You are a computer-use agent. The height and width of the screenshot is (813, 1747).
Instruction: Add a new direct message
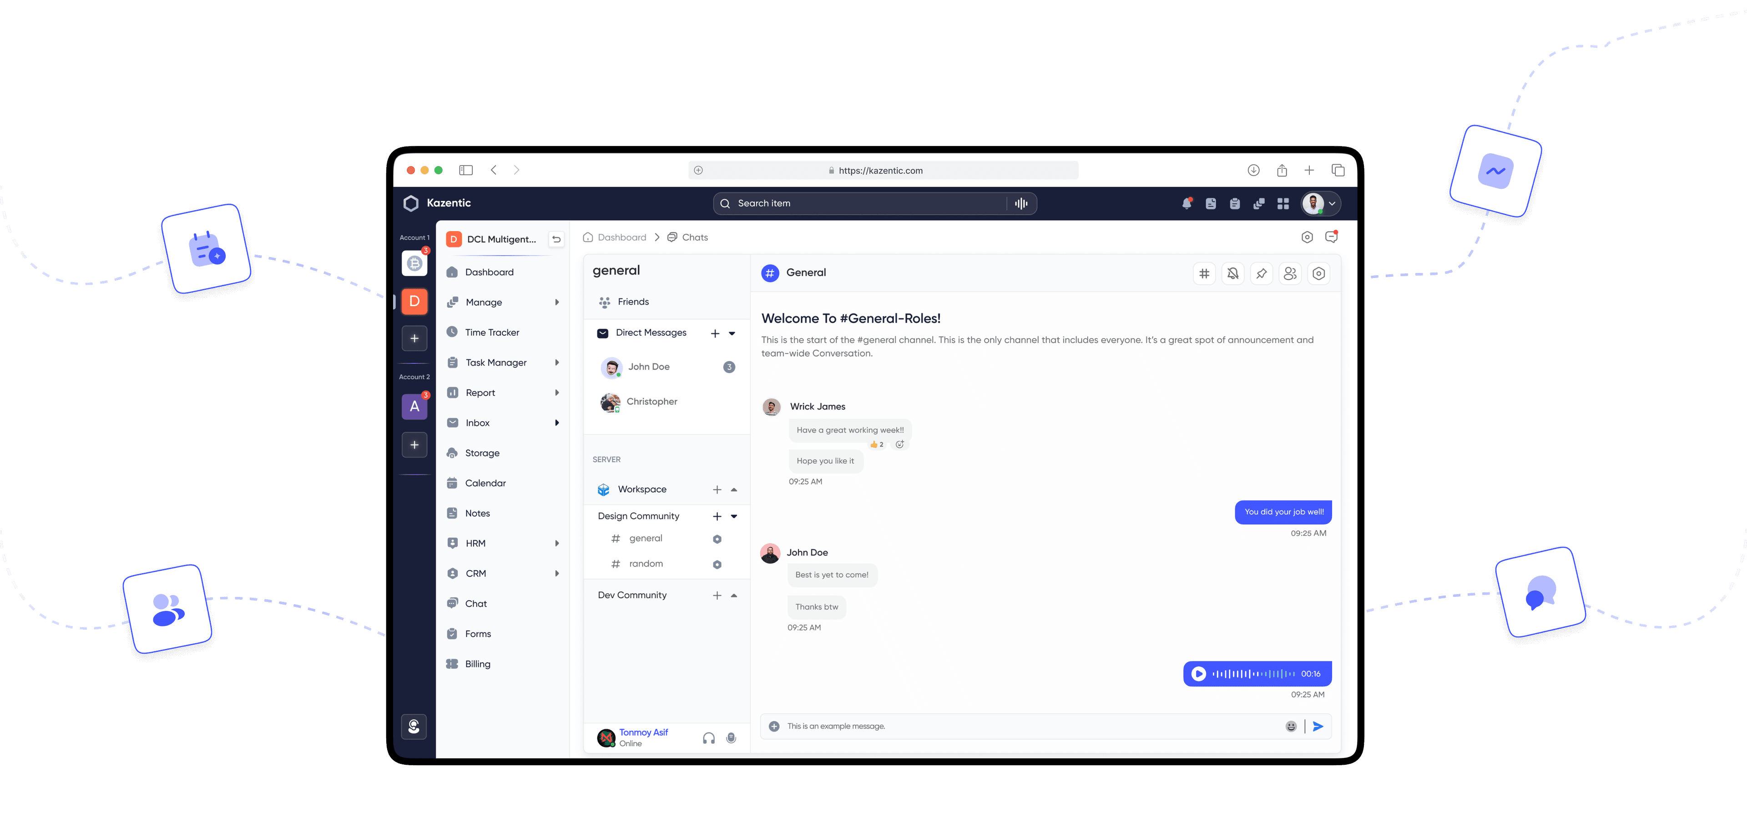click(715, 333)
